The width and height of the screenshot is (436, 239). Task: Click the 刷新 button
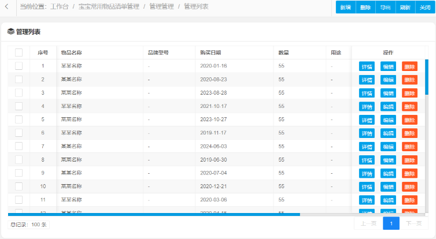pos(405,8)
